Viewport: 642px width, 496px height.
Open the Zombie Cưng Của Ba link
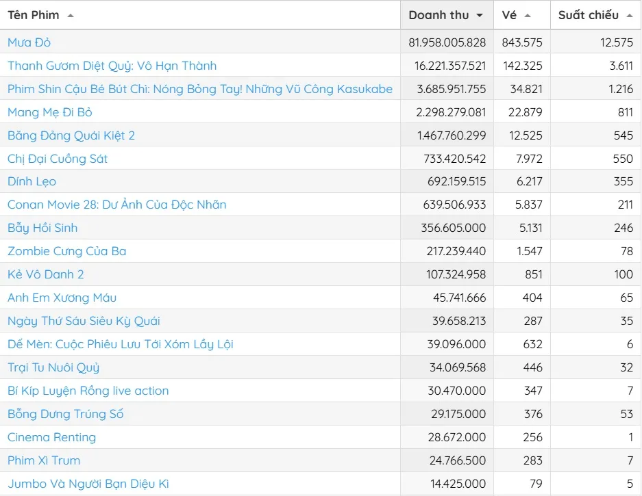[66, 251]
